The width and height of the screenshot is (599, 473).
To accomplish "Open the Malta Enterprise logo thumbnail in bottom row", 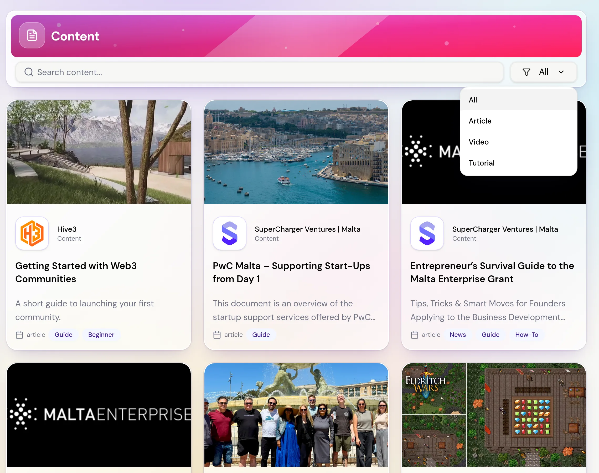I will [99, 415].
